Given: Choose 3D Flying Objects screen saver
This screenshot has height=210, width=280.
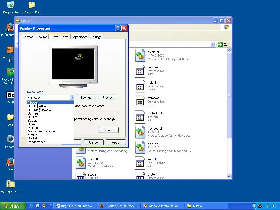Looking at the screenshot, I should [51, 110].
